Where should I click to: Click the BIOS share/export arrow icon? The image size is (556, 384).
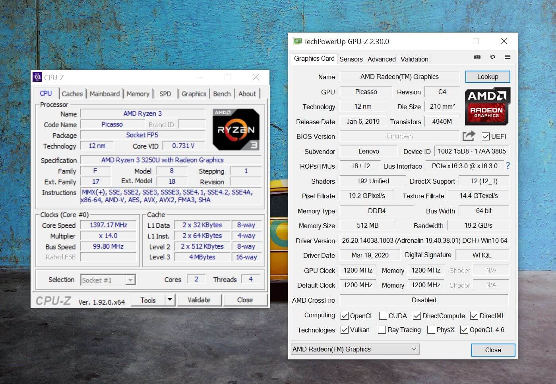[469, 136]
